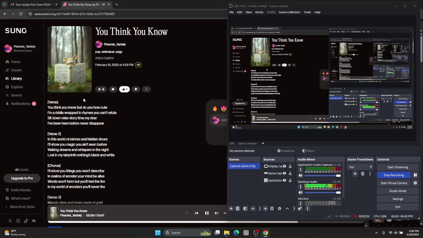Toggle lock on Application source
423x238 pixels.
pos(290,180)
